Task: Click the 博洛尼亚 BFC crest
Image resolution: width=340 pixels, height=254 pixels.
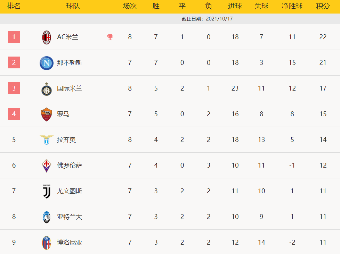Action: pyautogui.click(x=46, y=243)
